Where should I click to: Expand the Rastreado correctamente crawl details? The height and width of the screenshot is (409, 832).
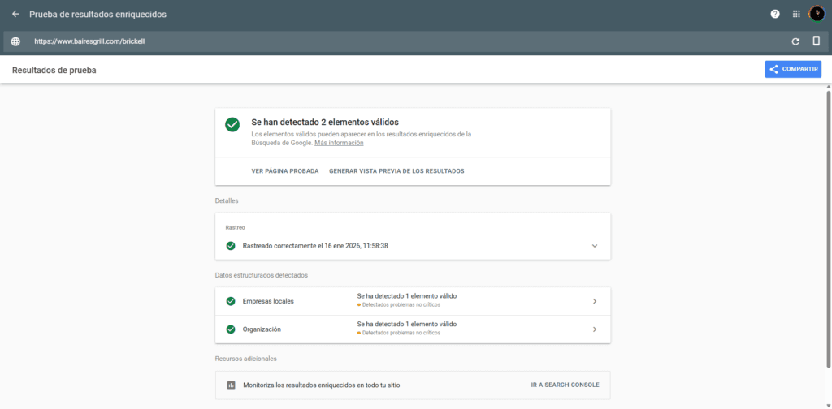point(594,246)
